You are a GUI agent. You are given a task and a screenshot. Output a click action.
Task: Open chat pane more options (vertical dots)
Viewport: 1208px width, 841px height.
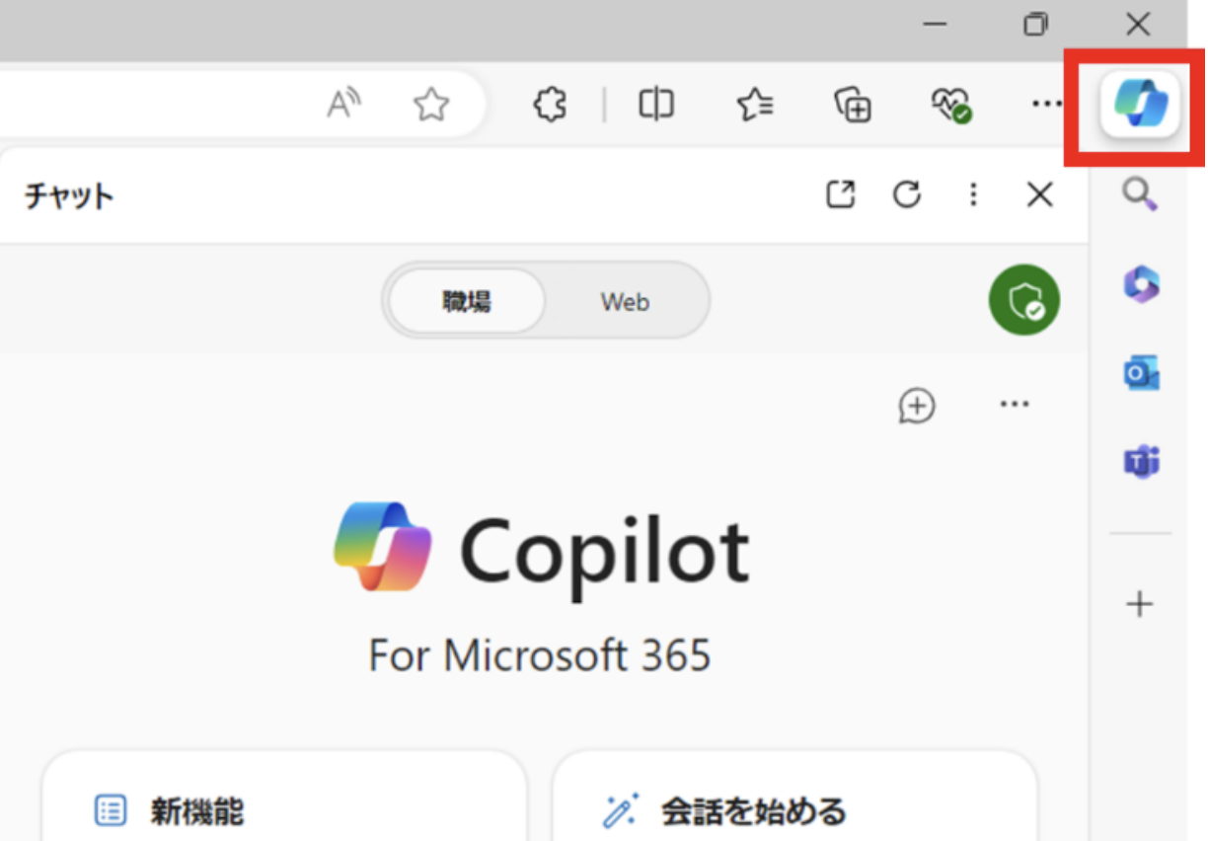pos(973,195)
